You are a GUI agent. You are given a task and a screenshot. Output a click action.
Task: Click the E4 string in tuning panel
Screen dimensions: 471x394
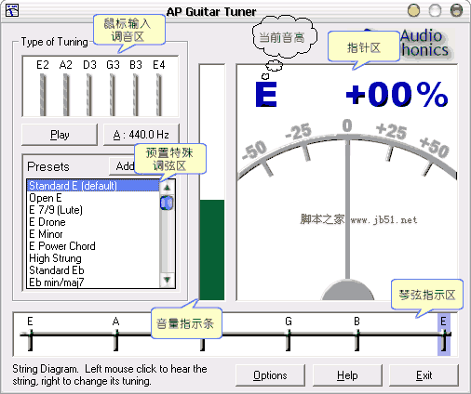(x=159, y=95)
